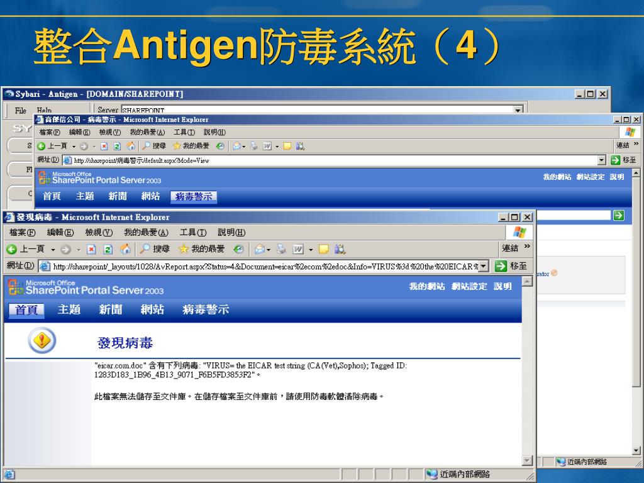Print page from front window toolbar

click(281, 249)
